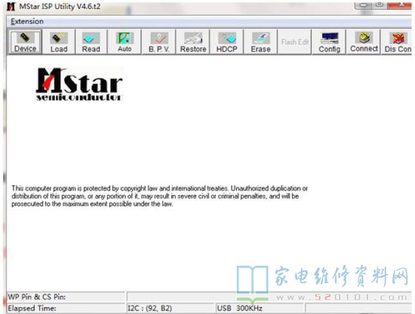The height and width of the screenshot is (314, 415).
Task: Select the Erase toolbar button
Action: tap(261, 42)
